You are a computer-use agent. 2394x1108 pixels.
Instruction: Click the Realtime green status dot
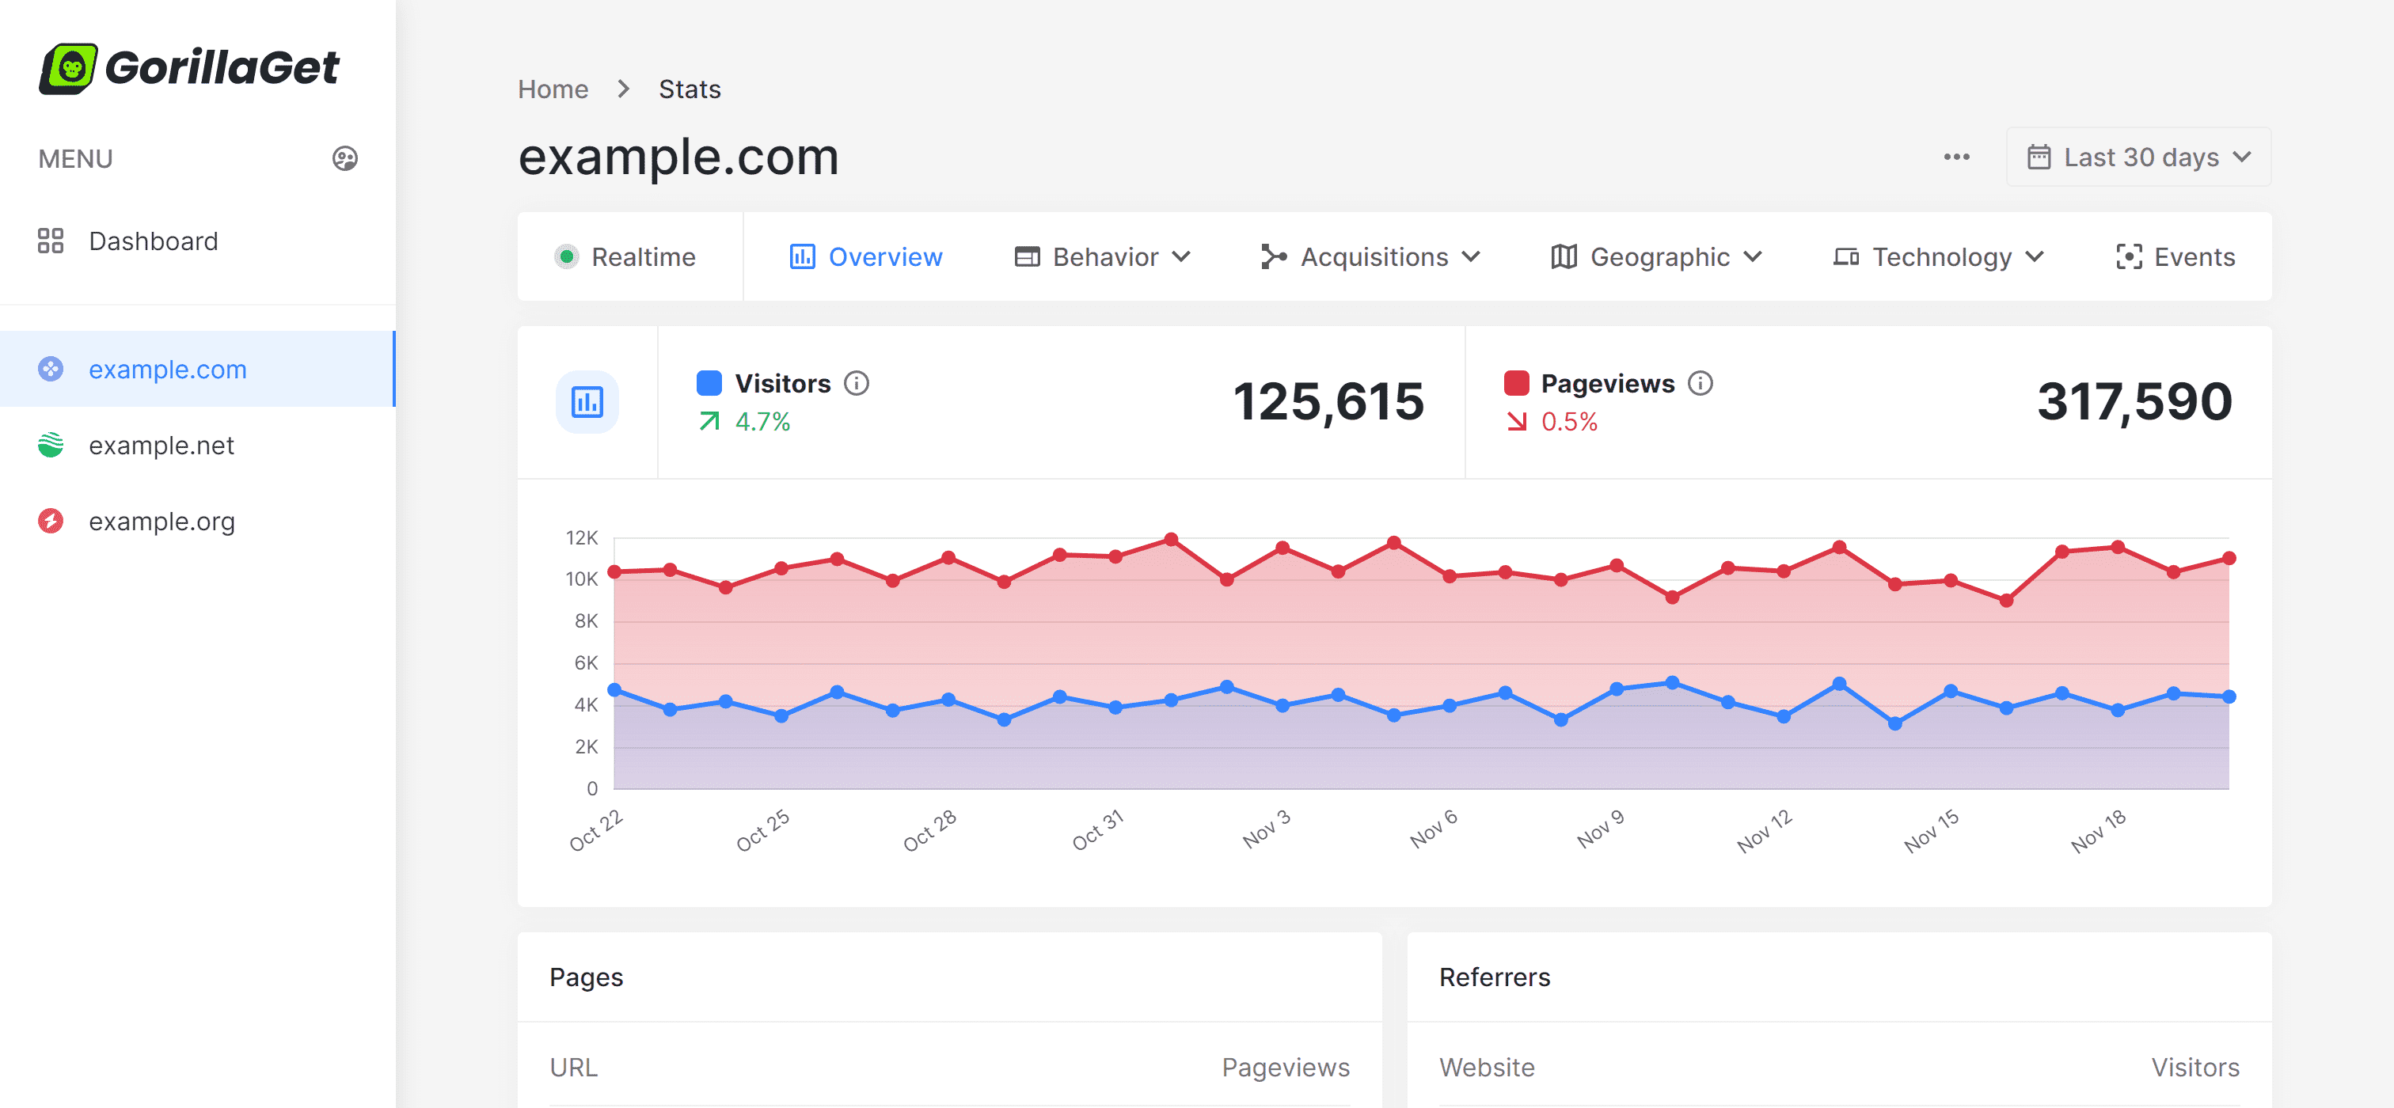click(566, 256)
